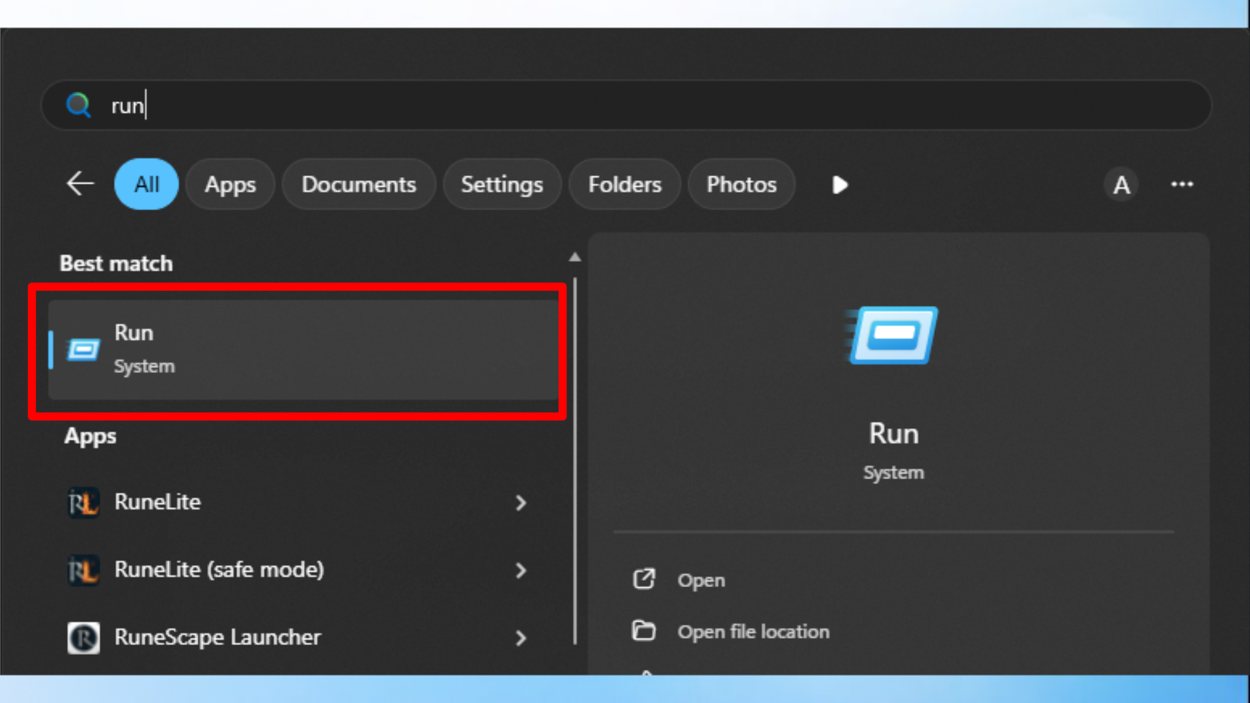Show more filter categories arrow
Screen dimensions: 1250x703
click(x=840, y=185)
